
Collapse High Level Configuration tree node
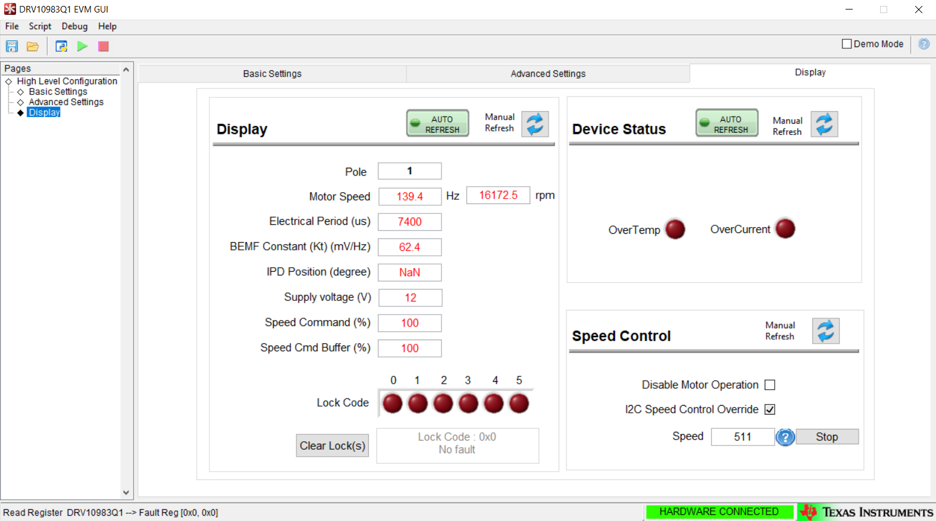[x=9, y=81]
